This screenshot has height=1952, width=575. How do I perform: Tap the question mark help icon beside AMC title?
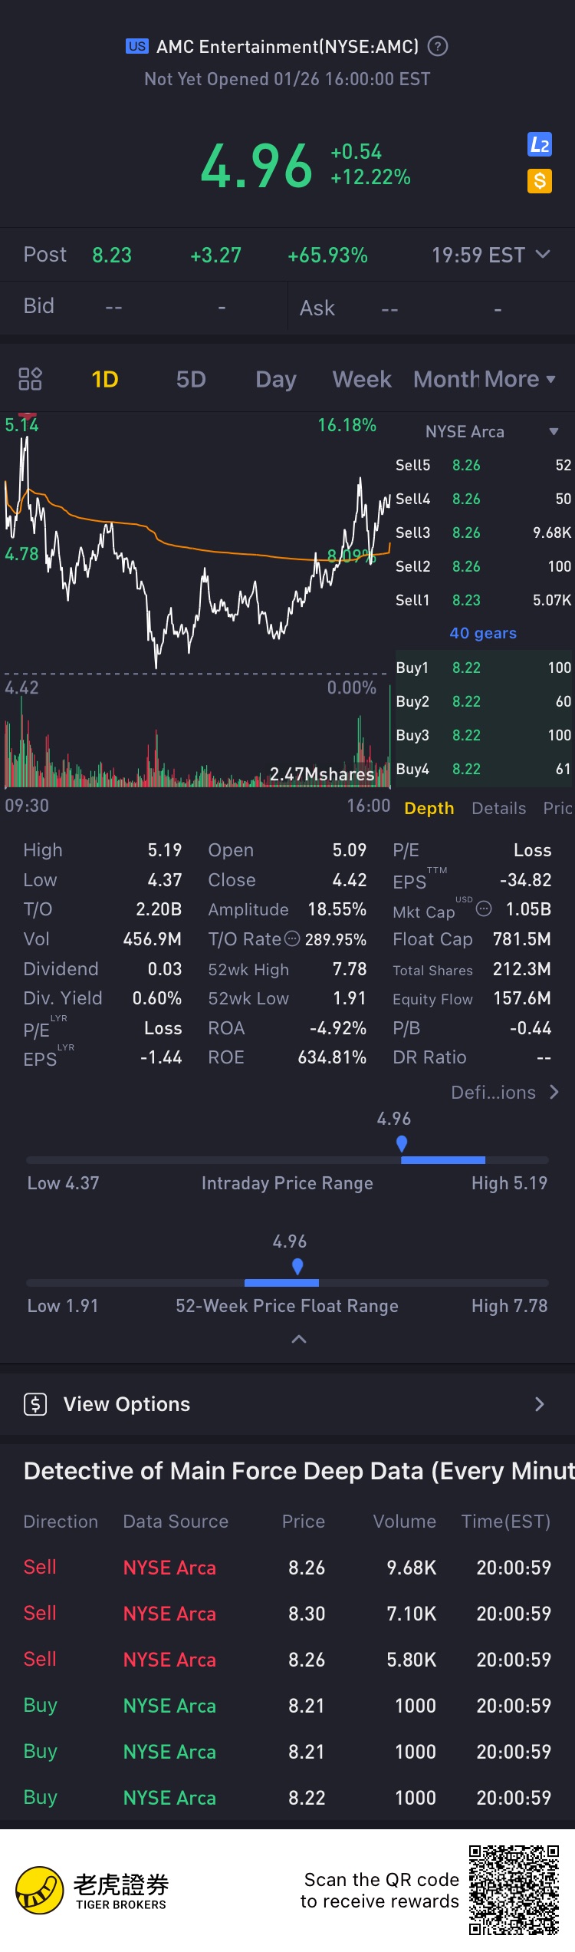tap(437, 47)
